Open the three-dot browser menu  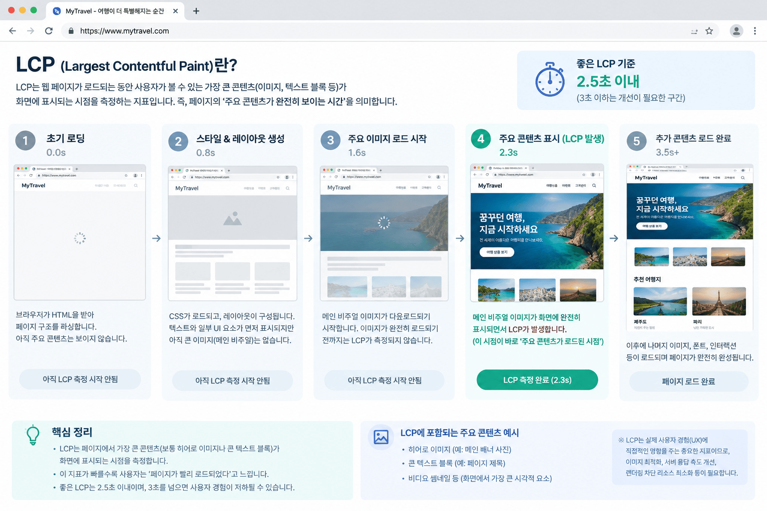click(x=755, y=31)
